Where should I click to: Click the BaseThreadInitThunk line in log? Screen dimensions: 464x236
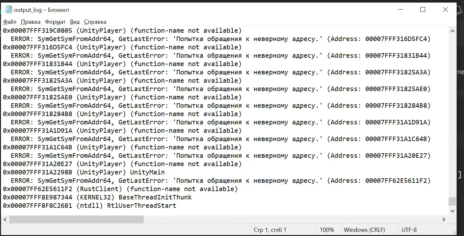97,197
